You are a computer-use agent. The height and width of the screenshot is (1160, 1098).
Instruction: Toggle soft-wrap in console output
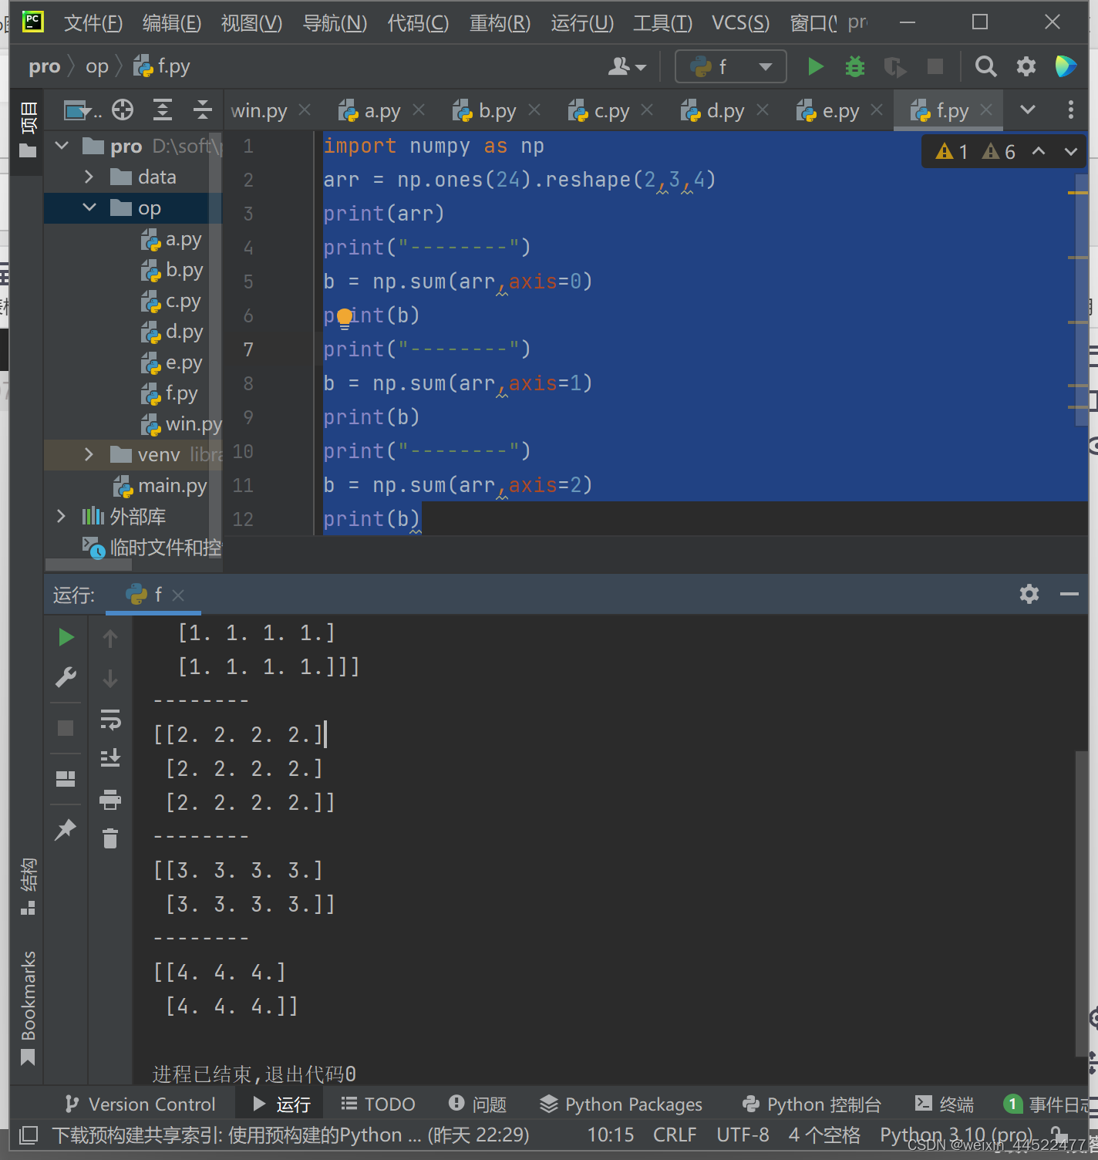point(110,720)
